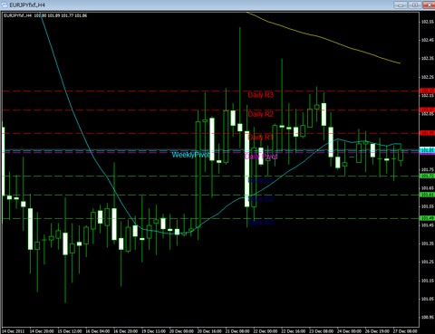Viewport: 435px width, 334px height.
Task: Select the Daily R1 label
Action: tap(260, 138)
